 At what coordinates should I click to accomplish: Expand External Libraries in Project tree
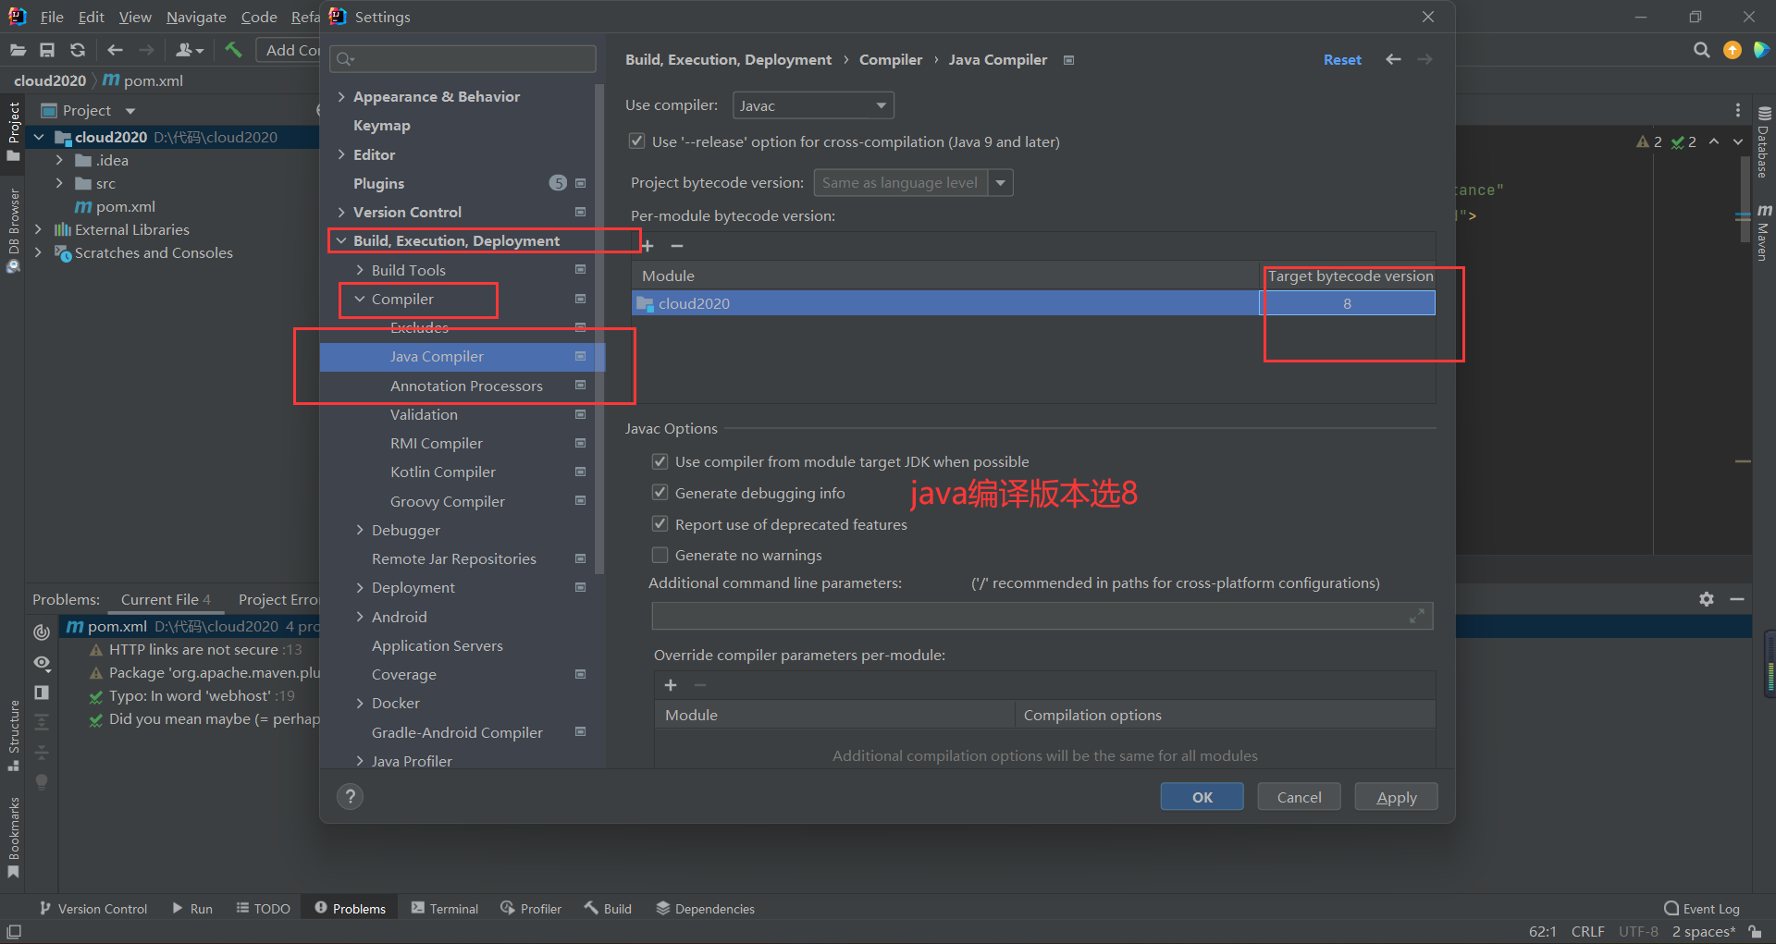(x=38, y=229)
